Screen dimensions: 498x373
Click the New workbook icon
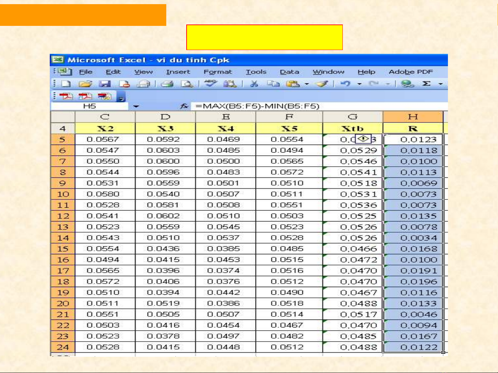point(66,84)
